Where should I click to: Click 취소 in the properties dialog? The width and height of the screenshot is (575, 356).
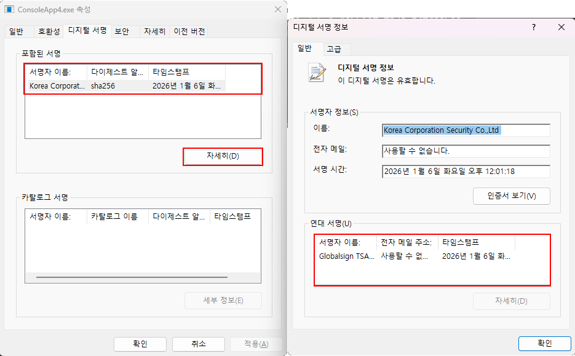pyautogui.click(x=198, y=344)
